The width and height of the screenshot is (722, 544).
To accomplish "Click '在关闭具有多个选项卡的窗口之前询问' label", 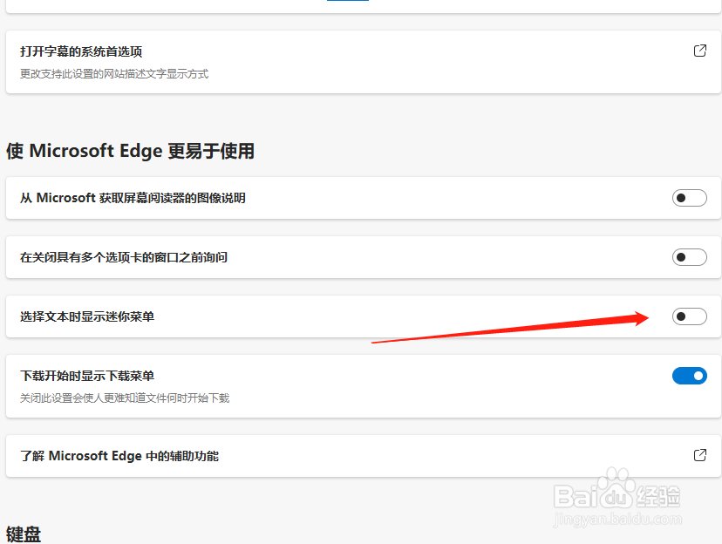I will pyautogui.click(x=124, y=257).
